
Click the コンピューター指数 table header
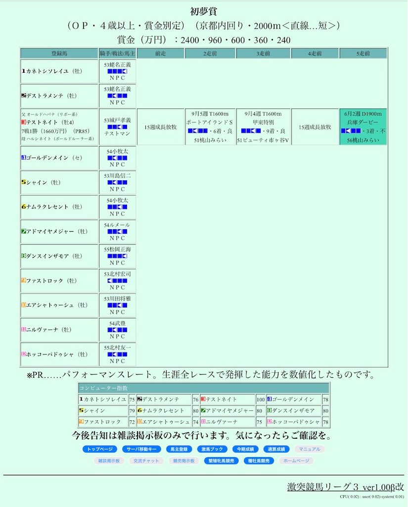(204, 388)
